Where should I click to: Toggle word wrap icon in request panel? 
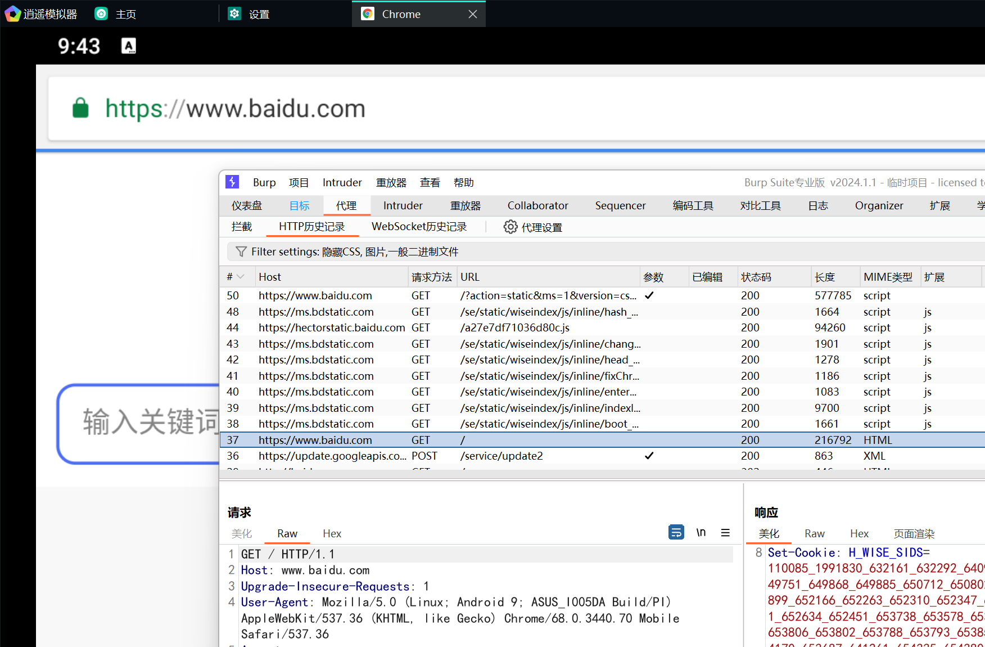pyautogui.click(x=676, y=532)
